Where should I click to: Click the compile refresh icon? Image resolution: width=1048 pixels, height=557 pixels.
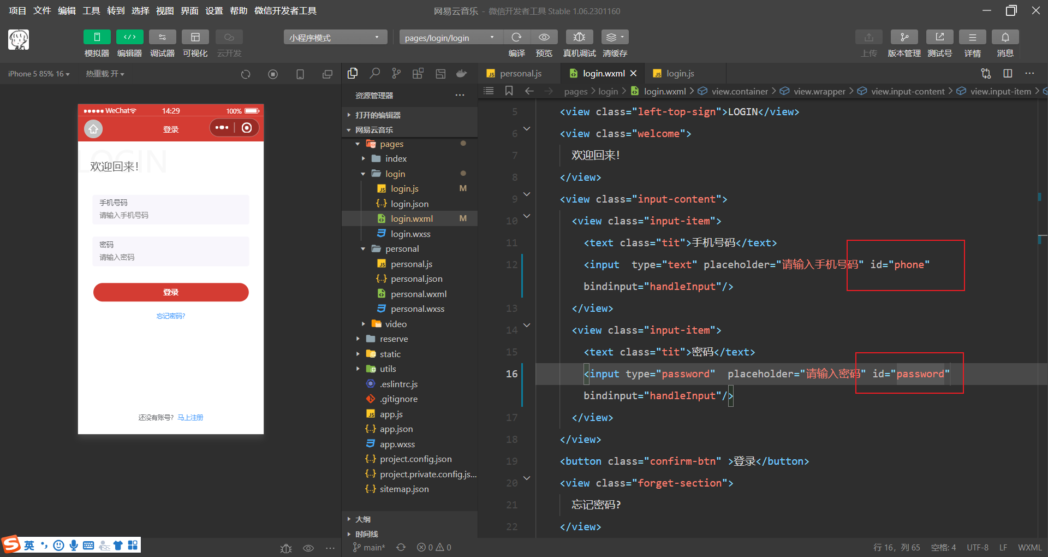[x=516, y=37]
